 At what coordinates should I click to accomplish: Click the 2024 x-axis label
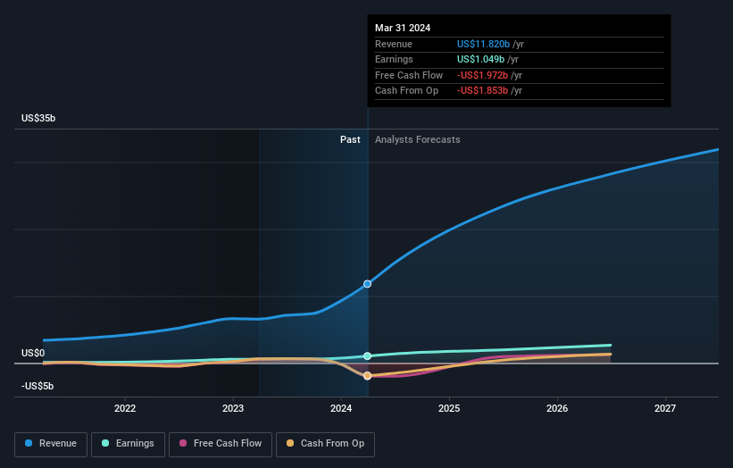click(x=341, y=408)
